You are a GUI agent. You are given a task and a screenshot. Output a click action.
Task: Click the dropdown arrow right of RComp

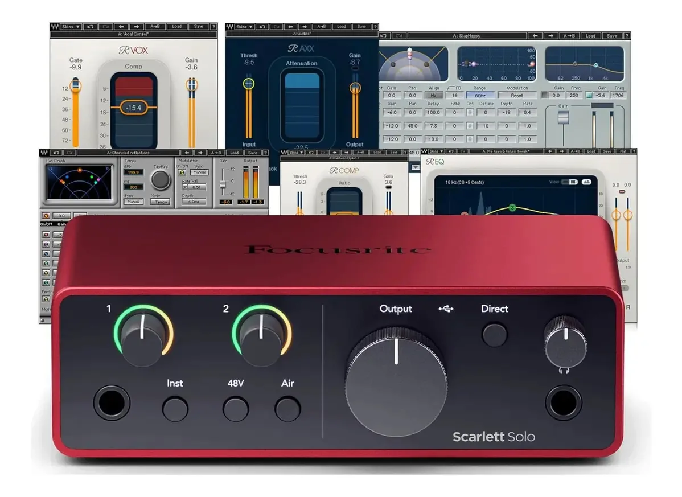click(416, 167)
